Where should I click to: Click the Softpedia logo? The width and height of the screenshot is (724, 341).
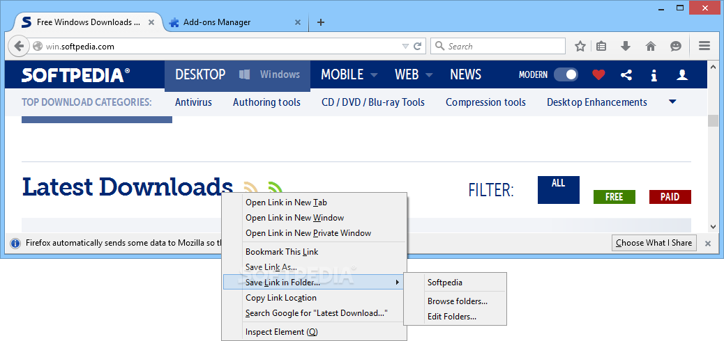[76, 74]
